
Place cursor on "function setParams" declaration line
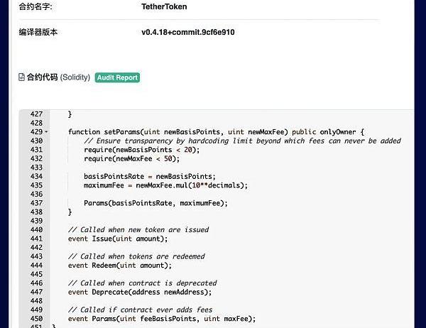point(216,132)
